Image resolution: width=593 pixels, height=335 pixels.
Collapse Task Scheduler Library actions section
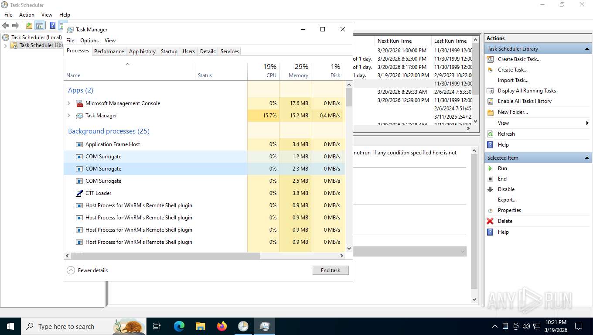[587, 49]
